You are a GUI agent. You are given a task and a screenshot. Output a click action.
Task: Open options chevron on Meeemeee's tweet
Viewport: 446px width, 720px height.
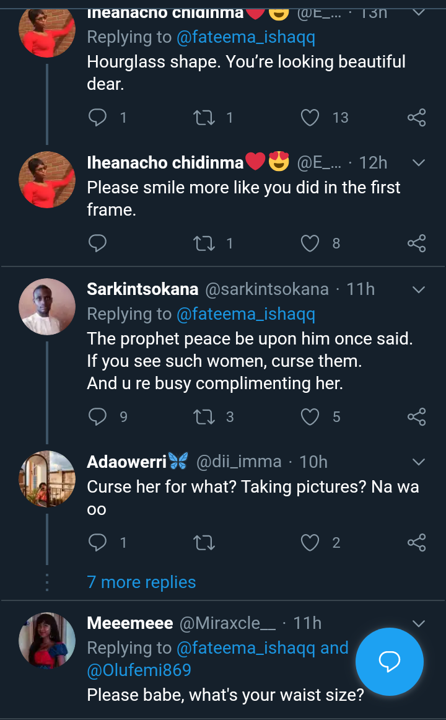419,623
